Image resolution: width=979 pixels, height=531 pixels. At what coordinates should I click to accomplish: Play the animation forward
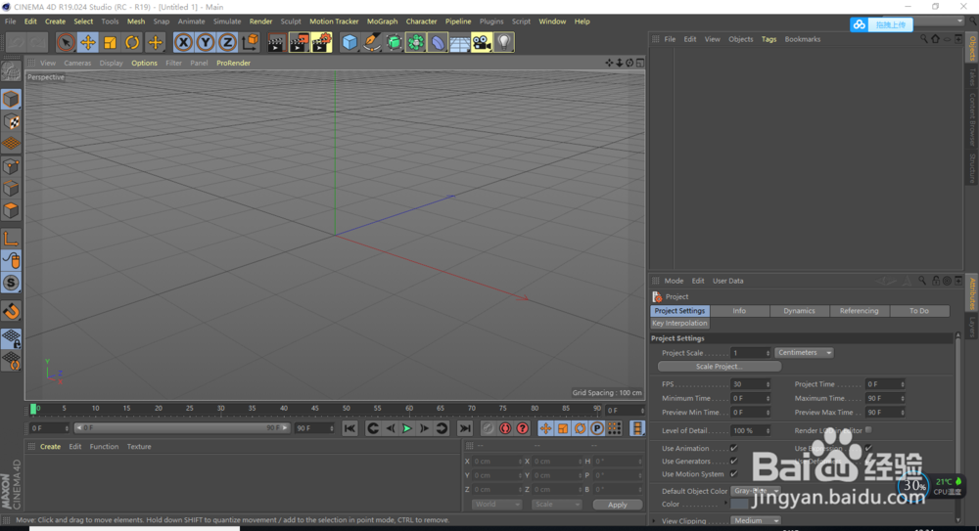pos(407,428)
